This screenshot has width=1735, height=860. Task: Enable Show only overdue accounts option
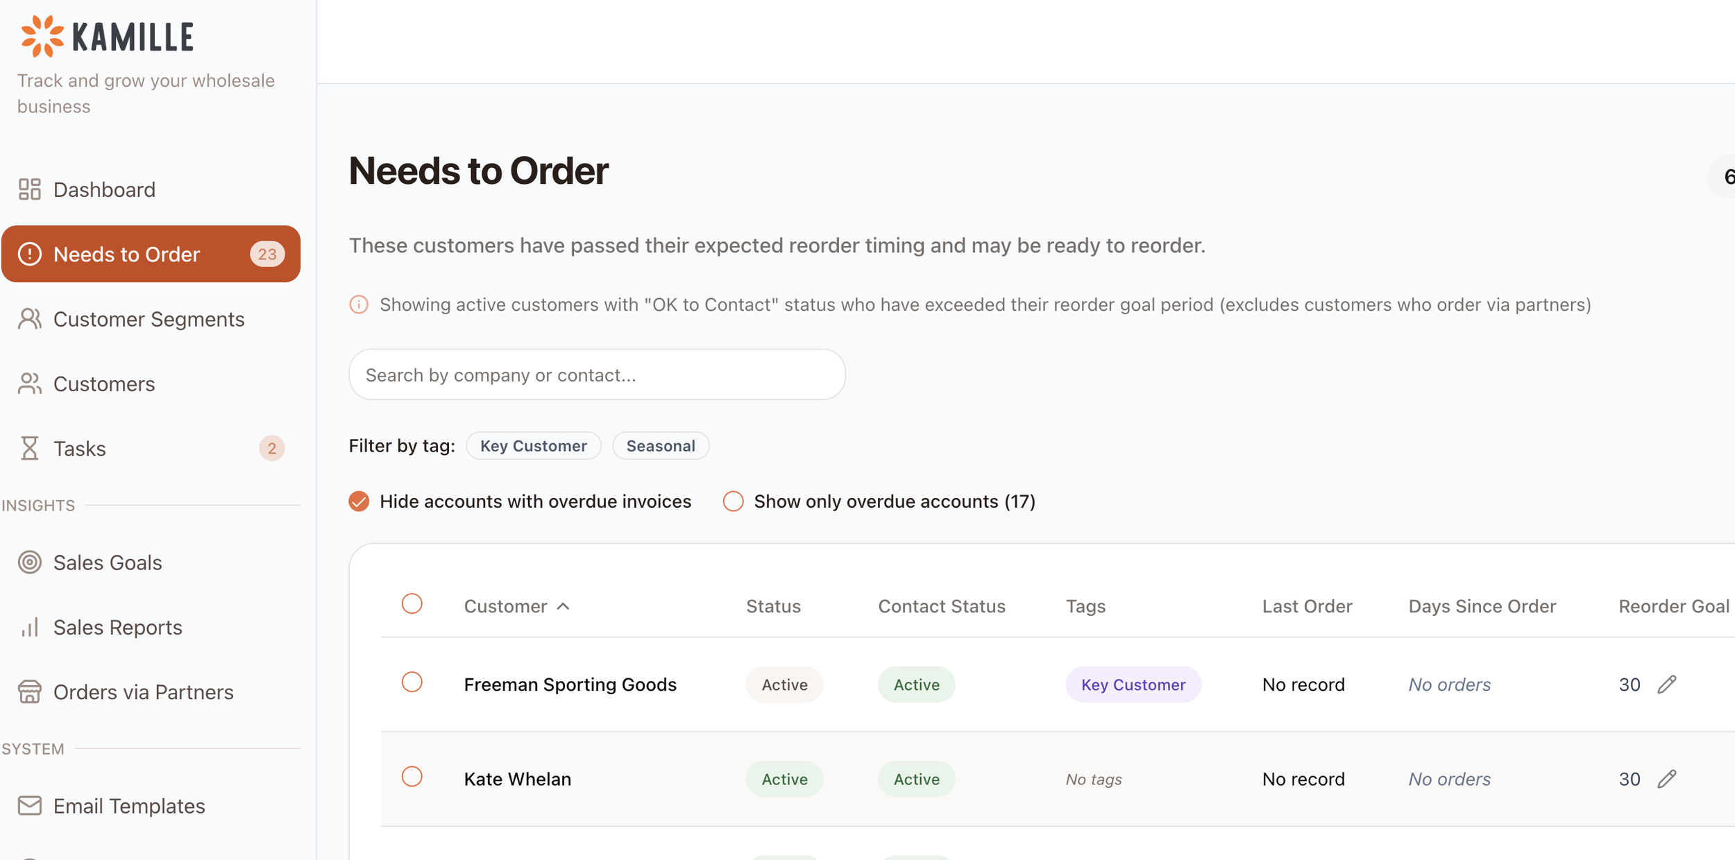click(733, 501)
